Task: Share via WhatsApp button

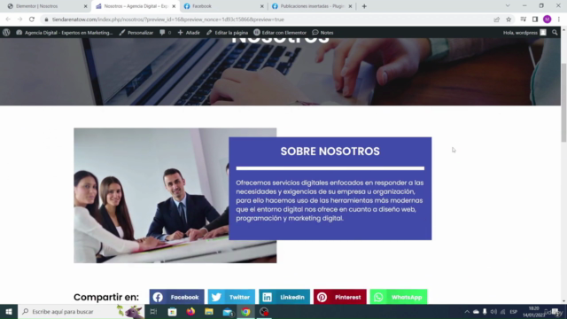Action: pos(399,297)
